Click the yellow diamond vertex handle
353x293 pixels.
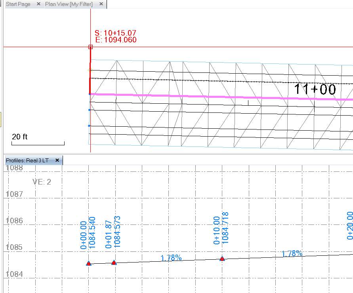90,70
